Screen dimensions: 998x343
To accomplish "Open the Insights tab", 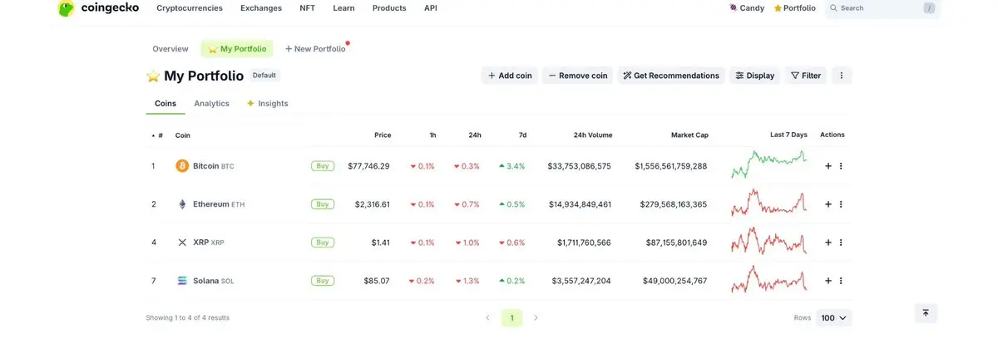I will click(268, 104).
